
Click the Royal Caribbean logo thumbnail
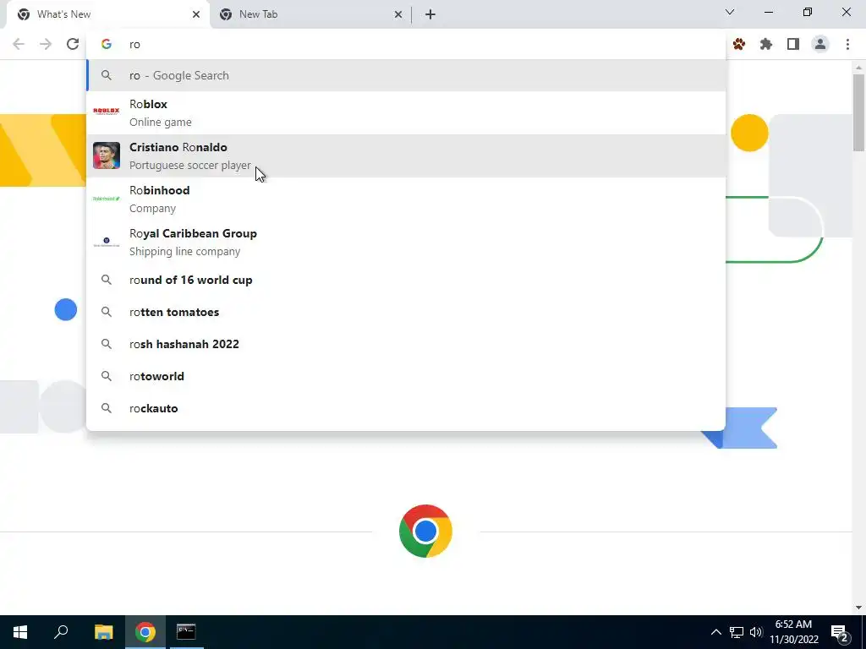pyautogui.click(x=106, y=242)
